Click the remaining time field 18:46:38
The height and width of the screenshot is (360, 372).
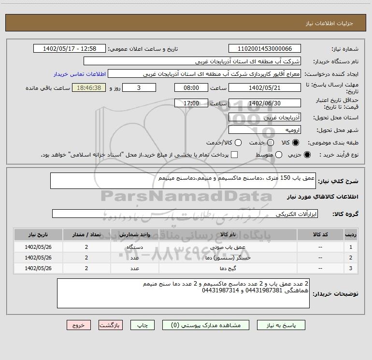[x=89, y=87]
